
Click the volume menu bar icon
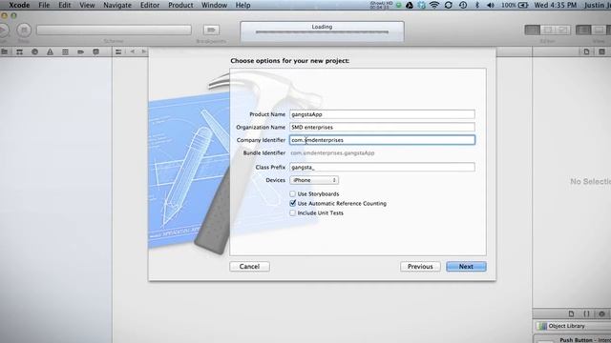(x=491, y=5)
